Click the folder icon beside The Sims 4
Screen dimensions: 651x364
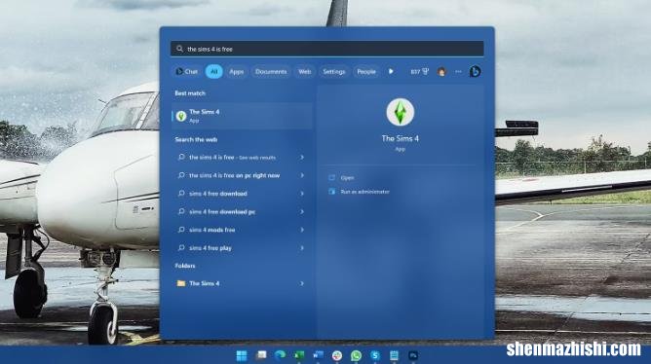(181, 283)
